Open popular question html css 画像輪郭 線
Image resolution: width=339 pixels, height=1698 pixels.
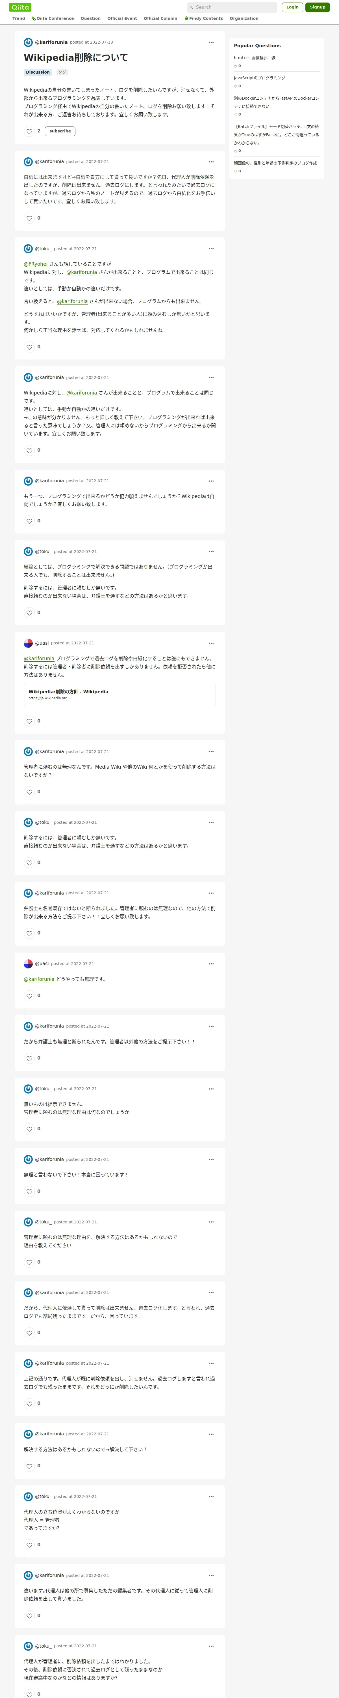[x=255, y=58]
